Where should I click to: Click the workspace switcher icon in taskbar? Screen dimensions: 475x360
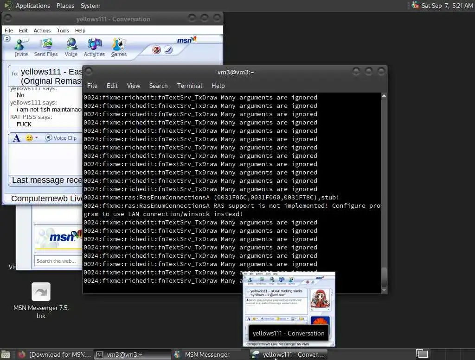coord(422,354)
